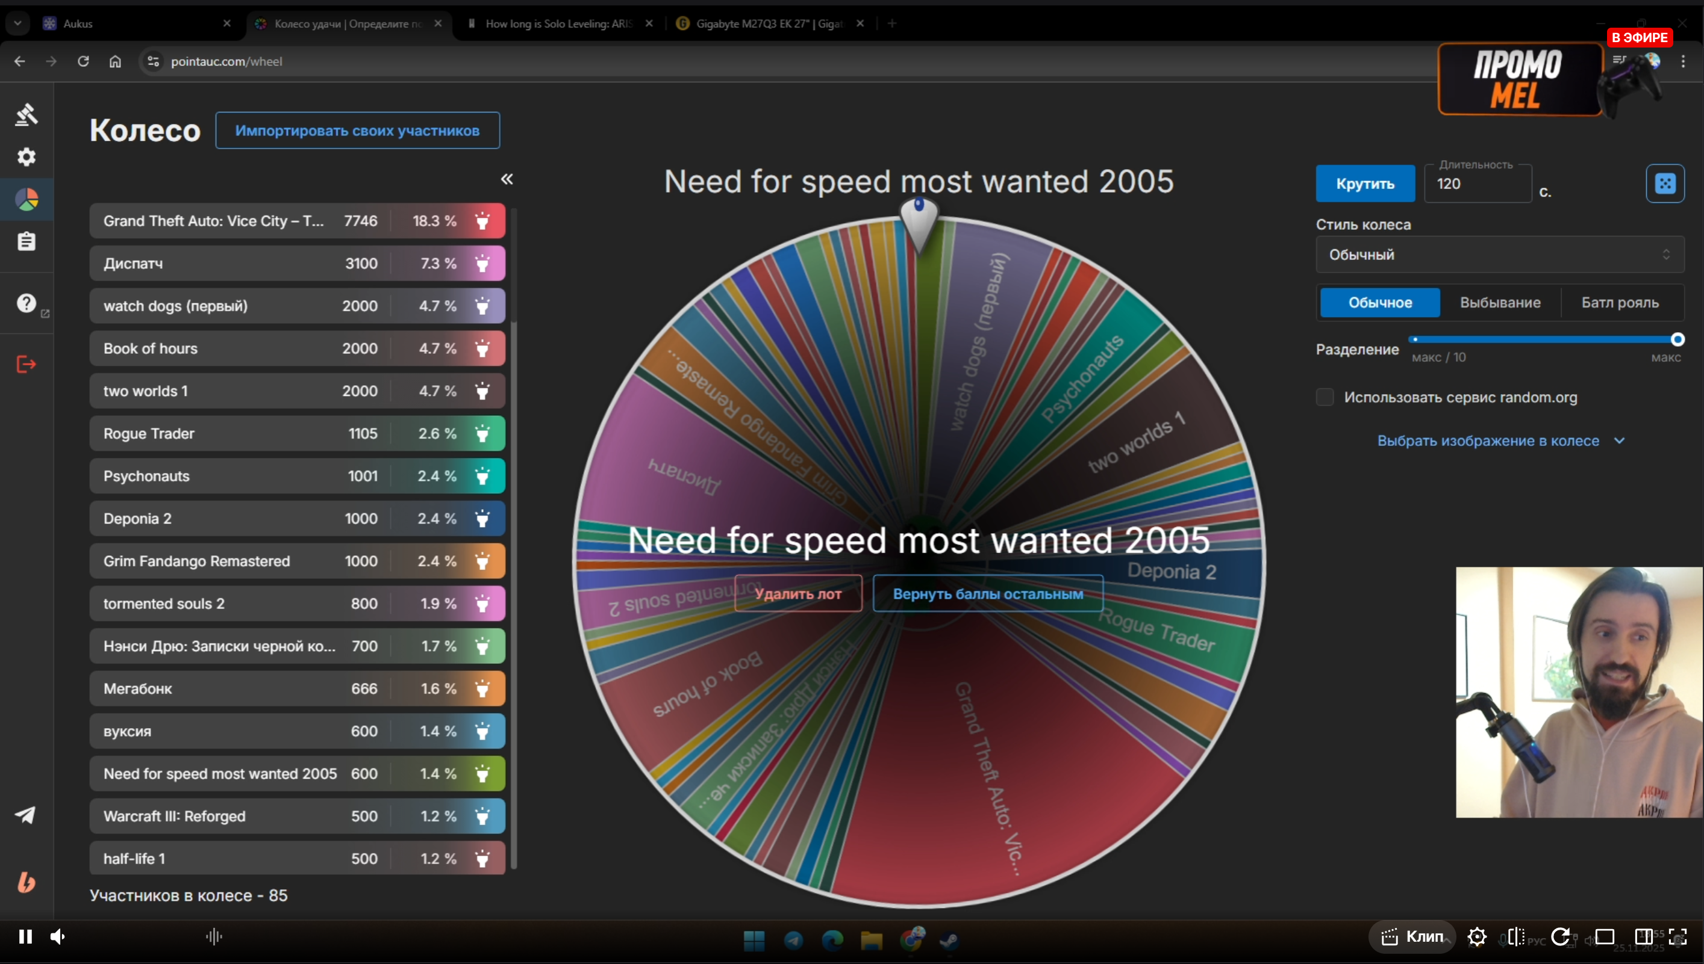Enable the 'Использовать сервис random.org' checkbox

[x=1325, y=397]
